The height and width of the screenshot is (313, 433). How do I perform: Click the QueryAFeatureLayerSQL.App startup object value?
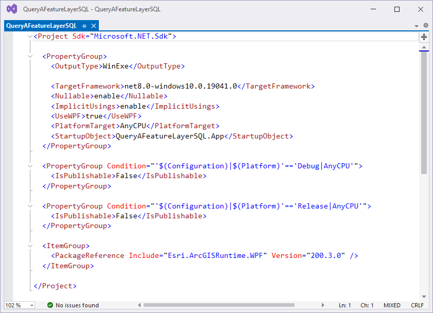point(169,136)
